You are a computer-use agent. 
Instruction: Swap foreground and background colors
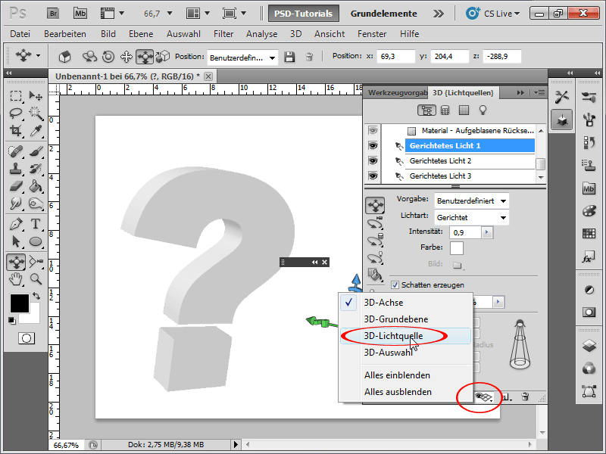point(36,296)
